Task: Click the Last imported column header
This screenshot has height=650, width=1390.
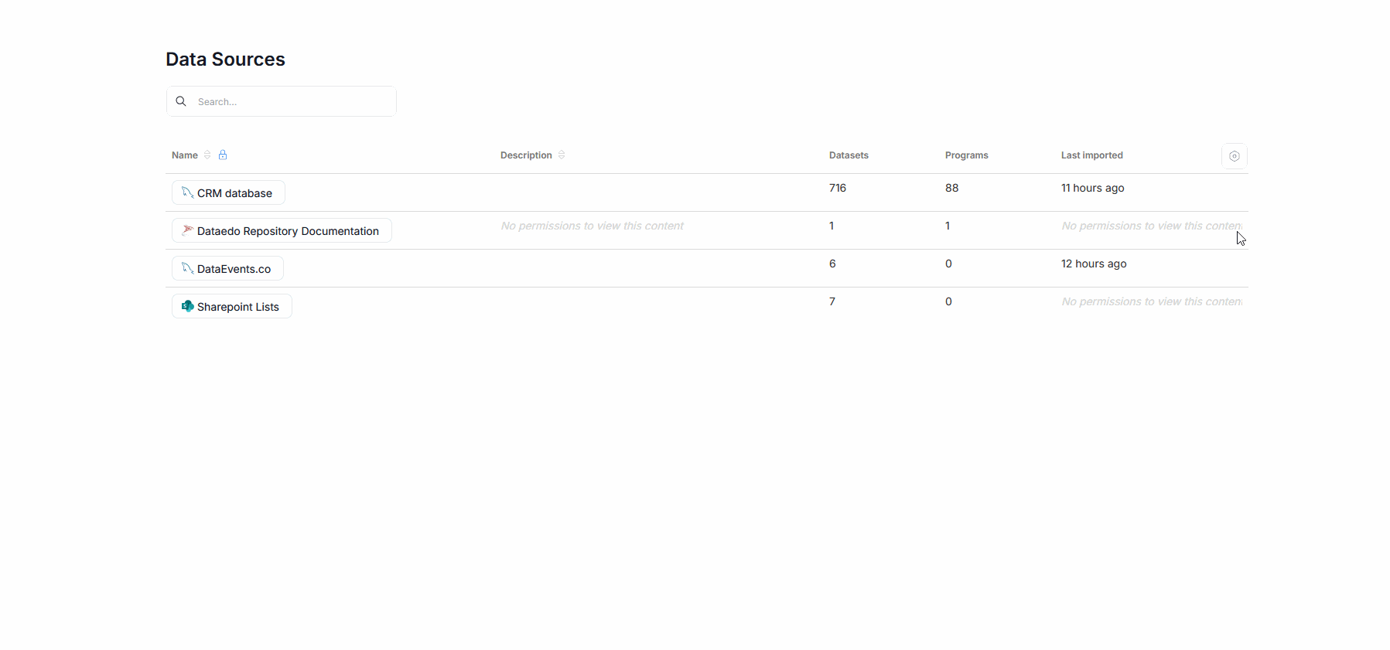Action: tap(1091, 155)
